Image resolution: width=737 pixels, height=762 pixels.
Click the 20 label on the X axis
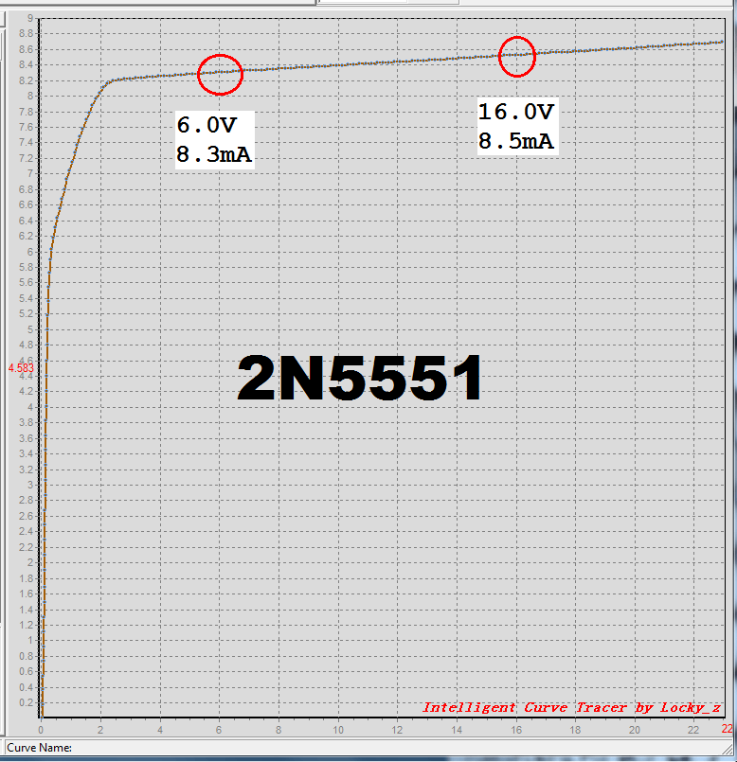(635, 730)
